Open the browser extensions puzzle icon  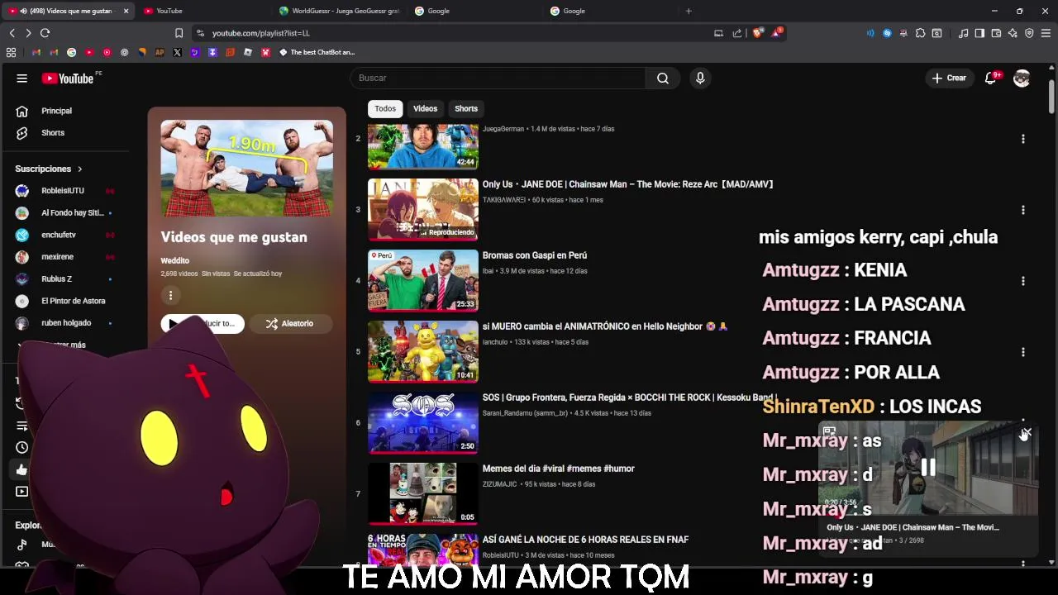pyautogui.click(x=920, y=33)
